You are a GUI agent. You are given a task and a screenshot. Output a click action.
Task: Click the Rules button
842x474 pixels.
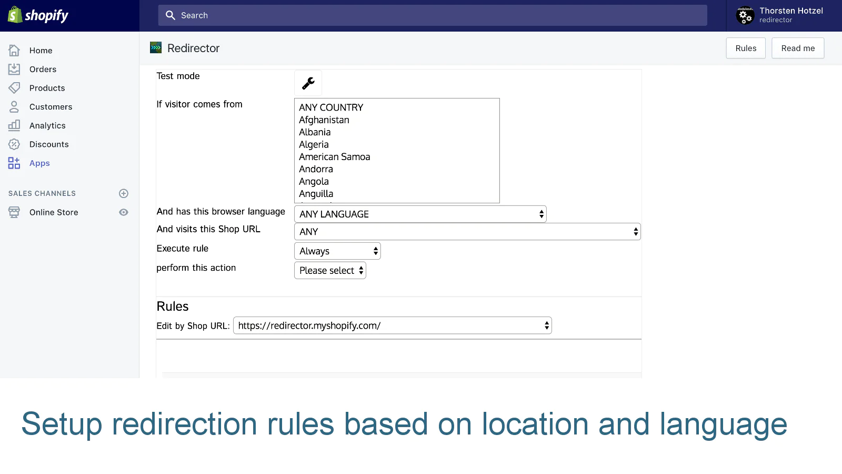[746, 48]
